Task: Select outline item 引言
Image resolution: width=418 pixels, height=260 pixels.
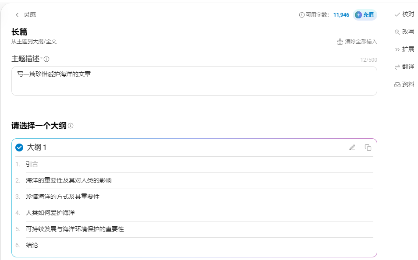Action: [x=33, y=164]
